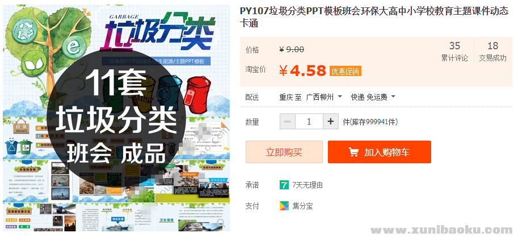514x237 pixels.
Task: Decrease quantity with the minus button
Action: tap(288, 121)
